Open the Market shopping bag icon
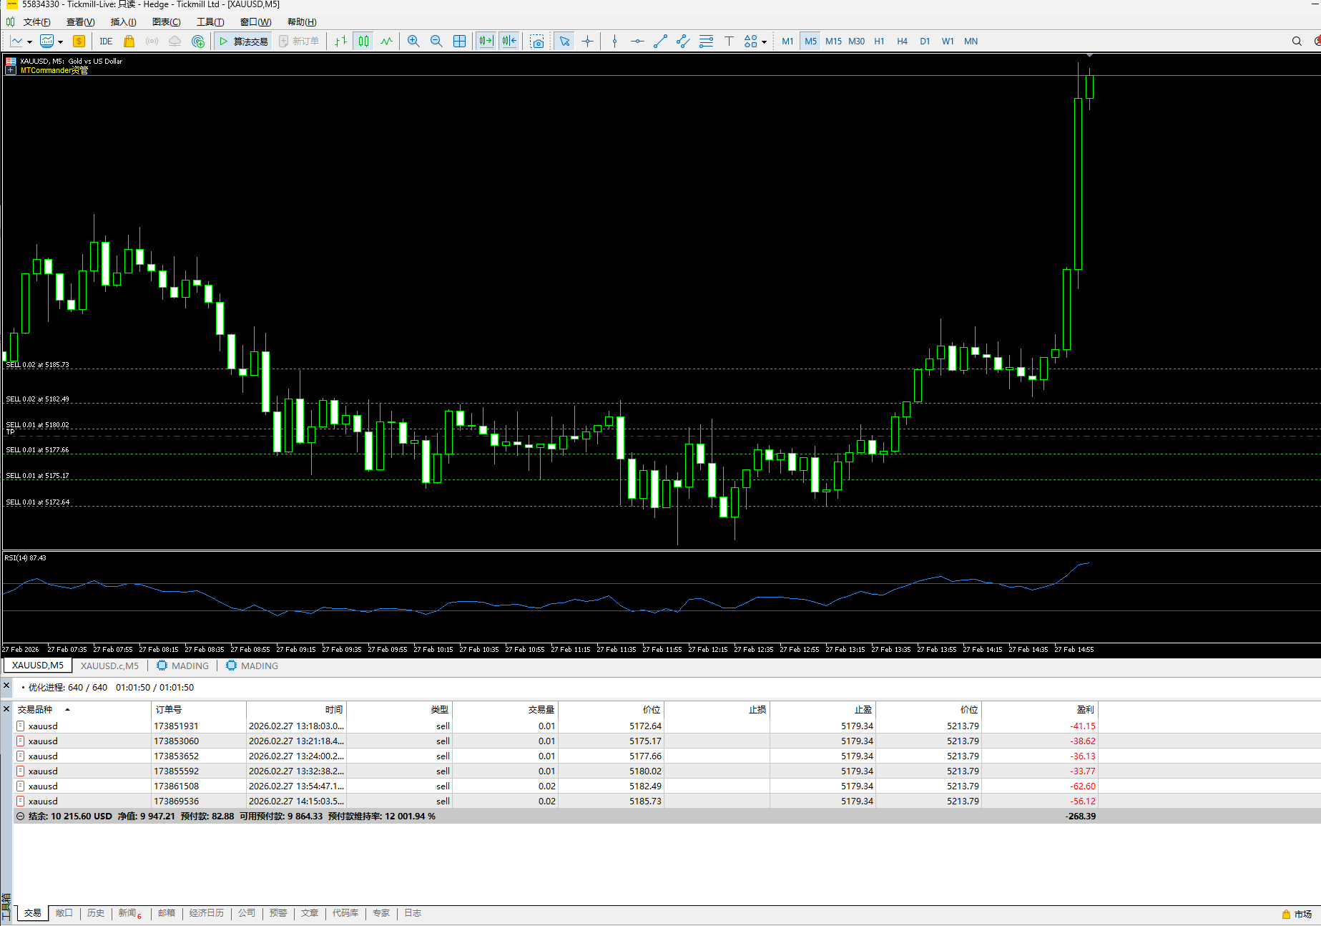1321x926 pixels. [x=129, y=42]
